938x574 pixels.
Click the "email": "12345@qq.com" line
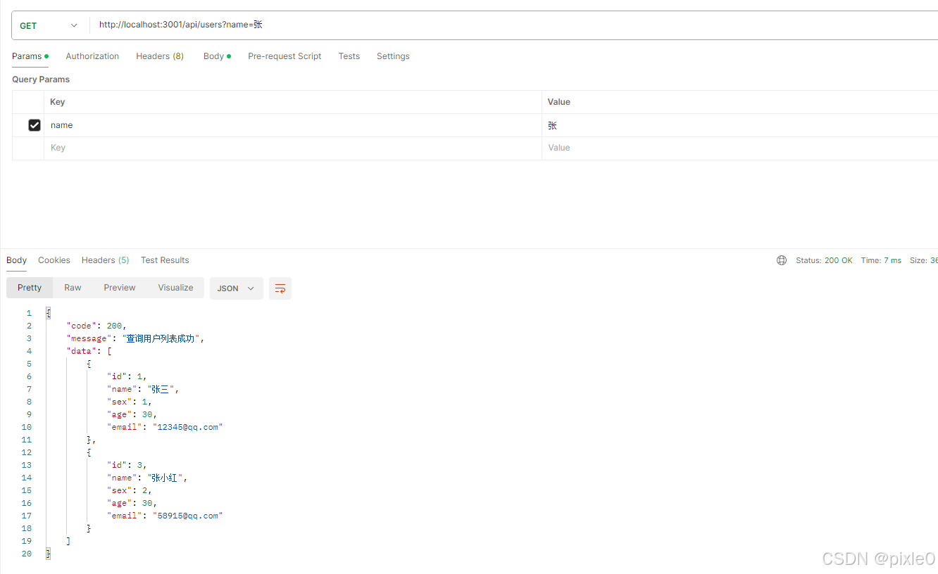[x=165, y=427]
